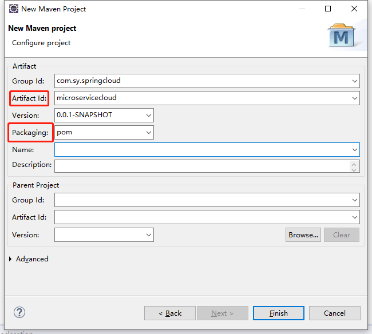Click the greyed-out Clear button
This screenshot has width=372, height=334.
[x=342, y=234]
